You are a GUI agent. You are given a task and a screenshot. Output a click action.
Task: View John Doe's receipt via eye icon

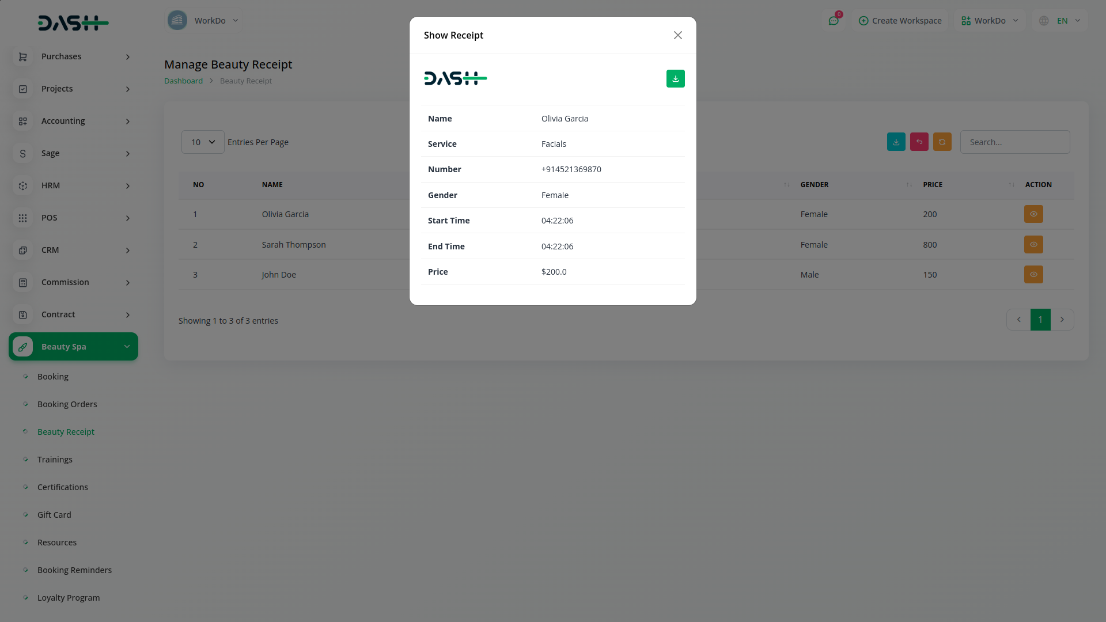pos(1033,275)
